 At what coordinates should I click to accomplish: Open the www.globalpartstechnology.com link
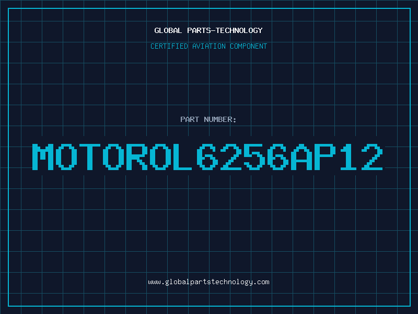click(x=208, y=282)
